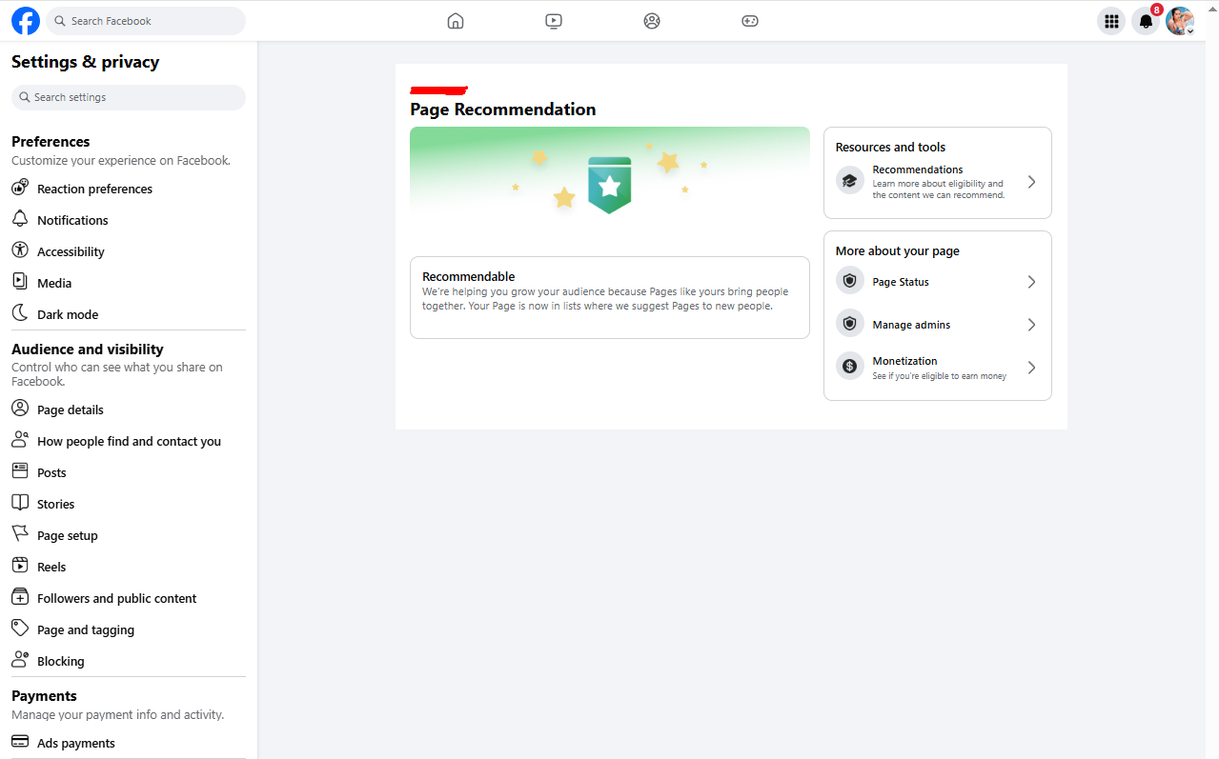Click the Posts icon in sidebar
Screen dimensions: 1219x759
click(20, 471)
